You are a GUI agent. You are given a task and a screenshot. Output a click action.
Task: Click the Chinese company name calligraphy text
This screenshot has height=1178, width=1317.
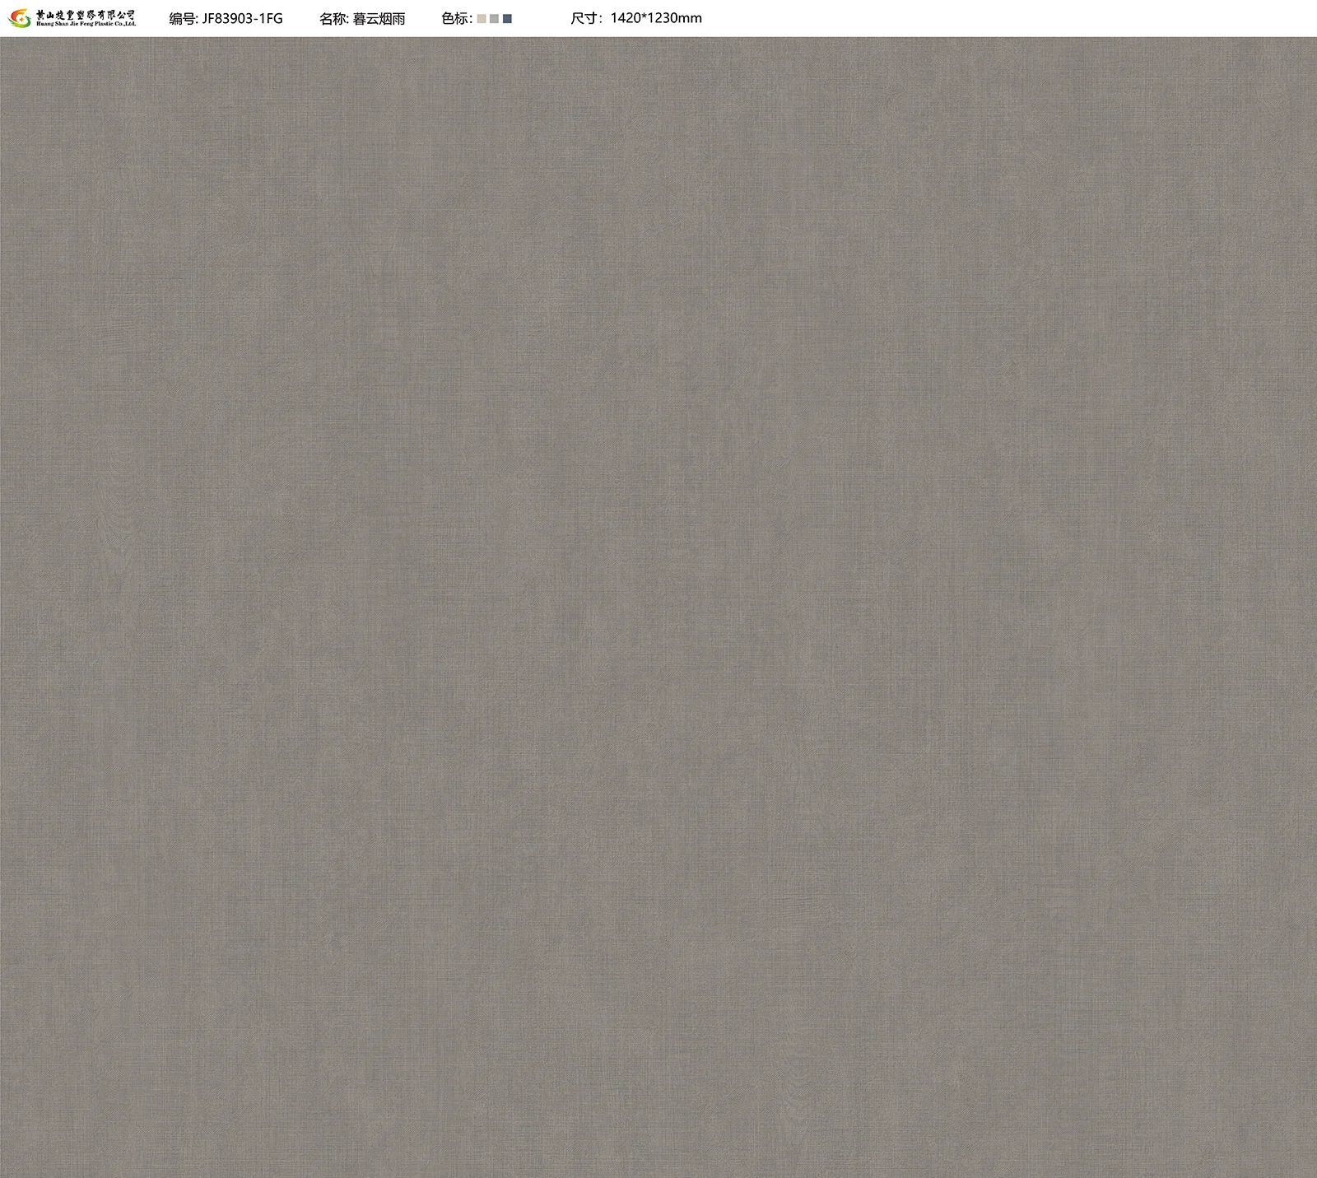(86, 14)
